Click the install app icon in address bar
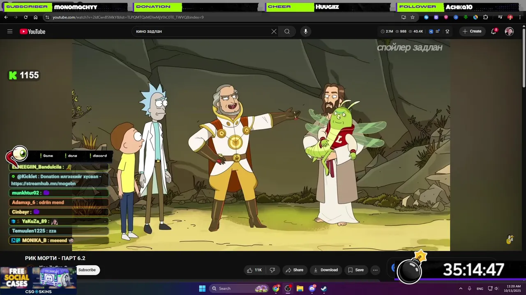Screen dimensions: 526x295 point(404,17)
